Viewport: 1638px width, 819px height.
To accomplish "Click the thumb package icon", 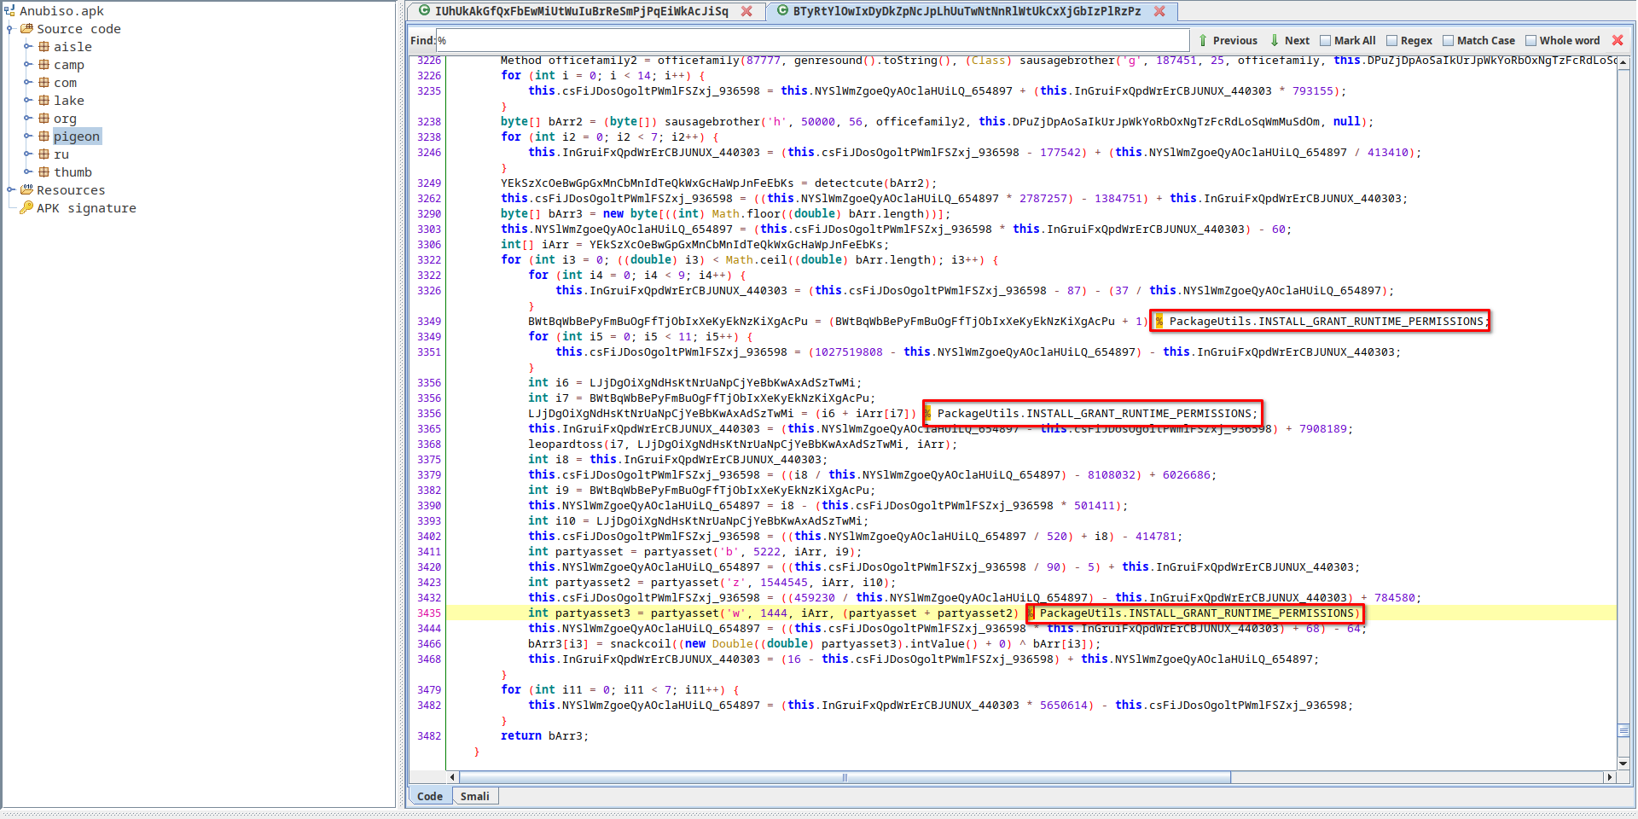I will (44, 172).
